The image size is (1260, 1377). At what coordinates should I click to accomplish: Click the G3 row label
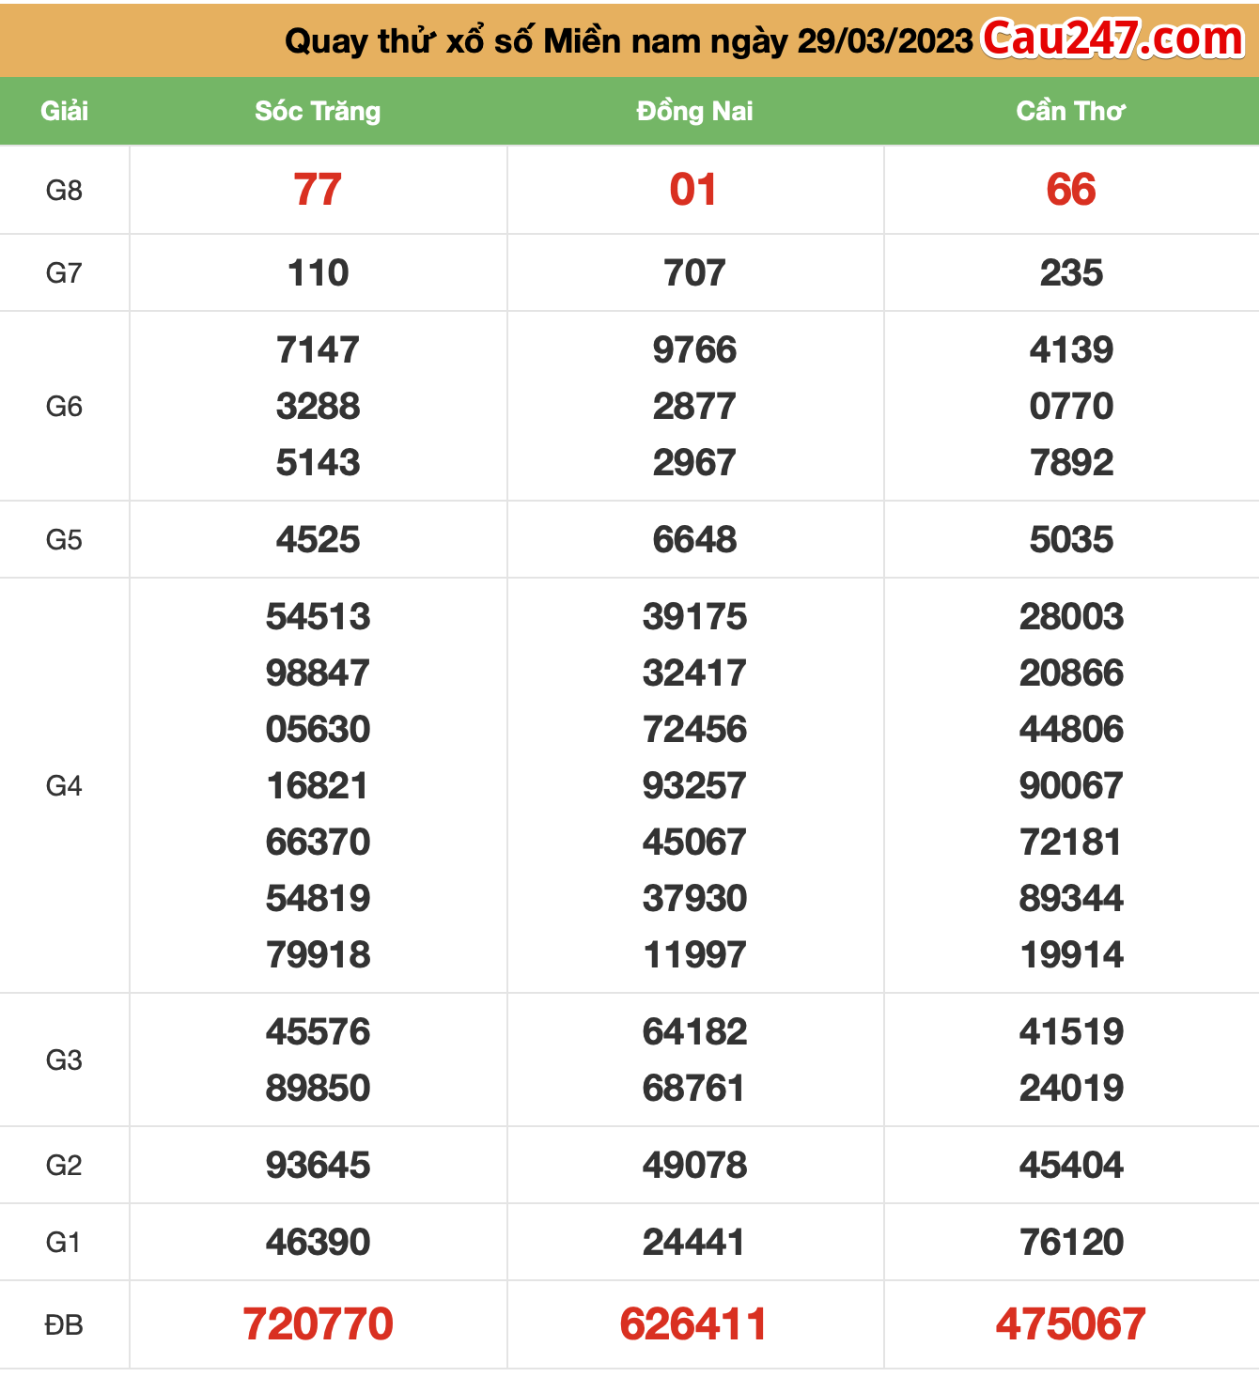(x=64, y=1060)
